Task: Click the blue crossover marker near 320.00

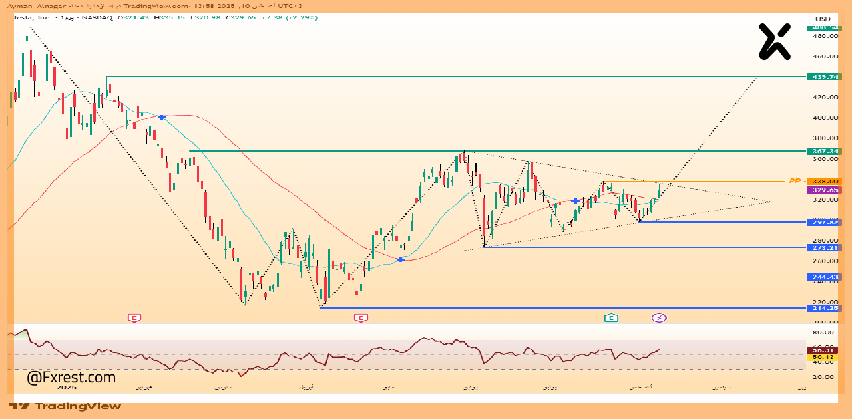Action: [x=575, y=200]
